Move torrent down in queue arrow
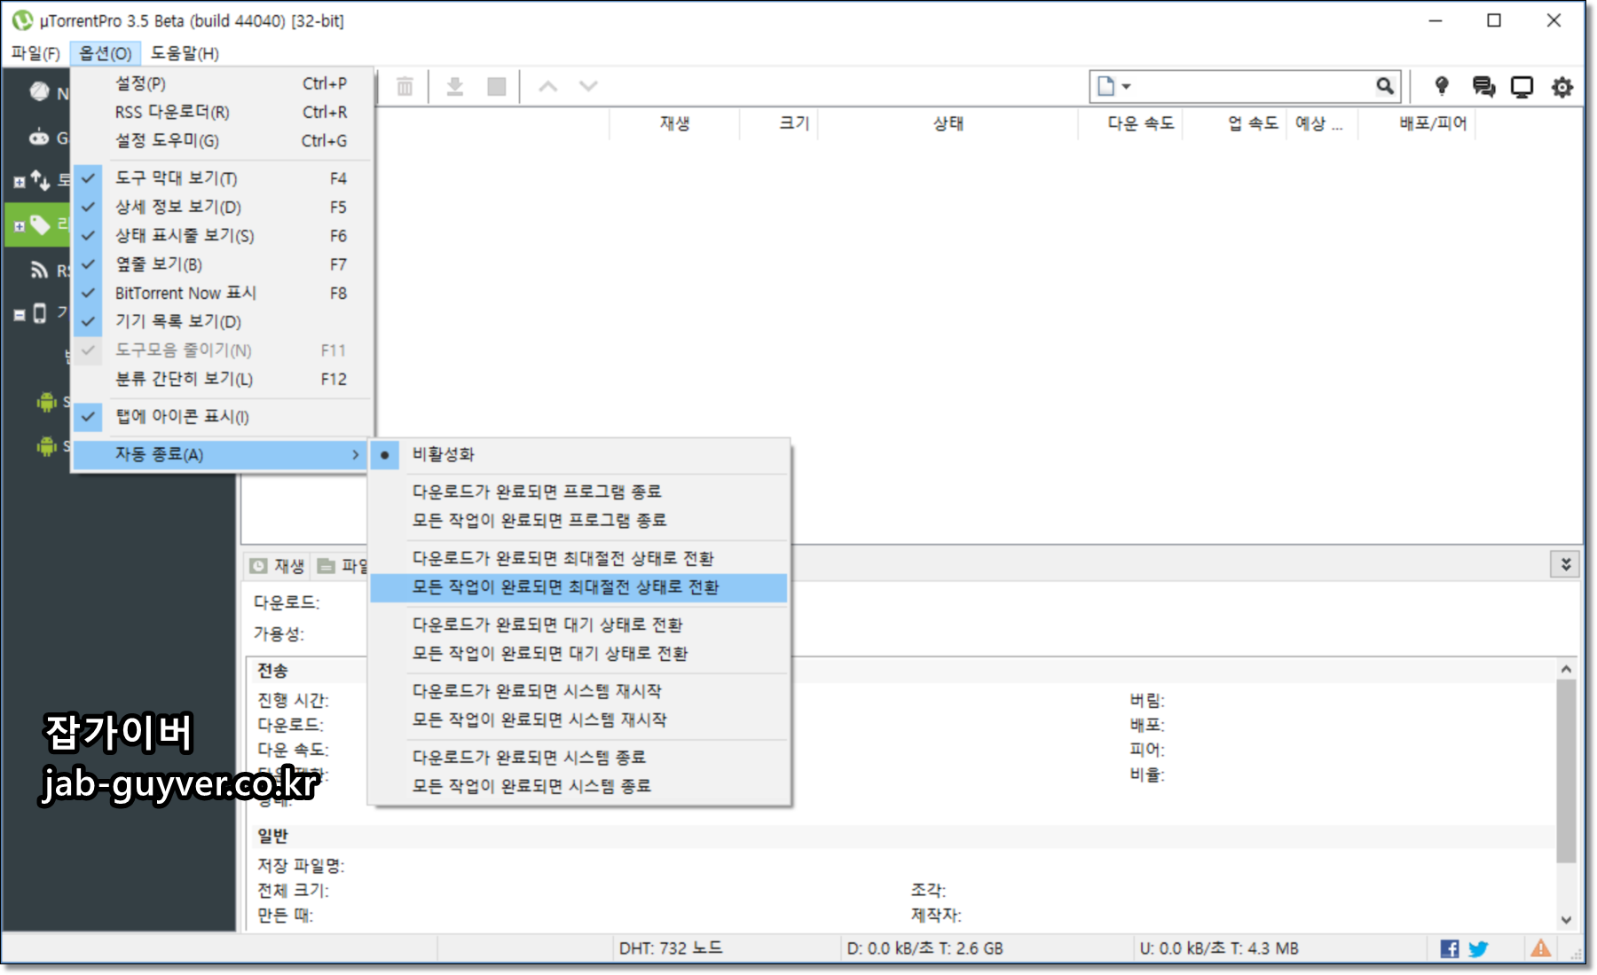This screenshot has height=975, width=1597. 588,87
